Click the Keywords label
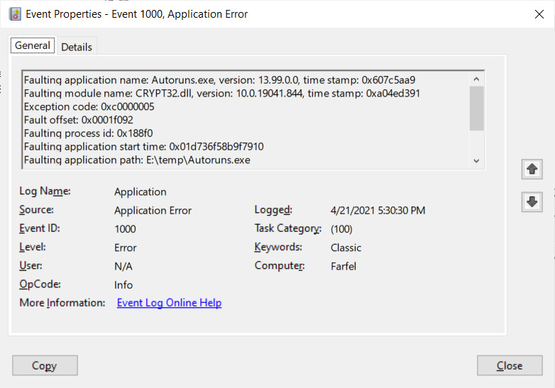This screenshot has height=388, width=555. pos(278,247)
